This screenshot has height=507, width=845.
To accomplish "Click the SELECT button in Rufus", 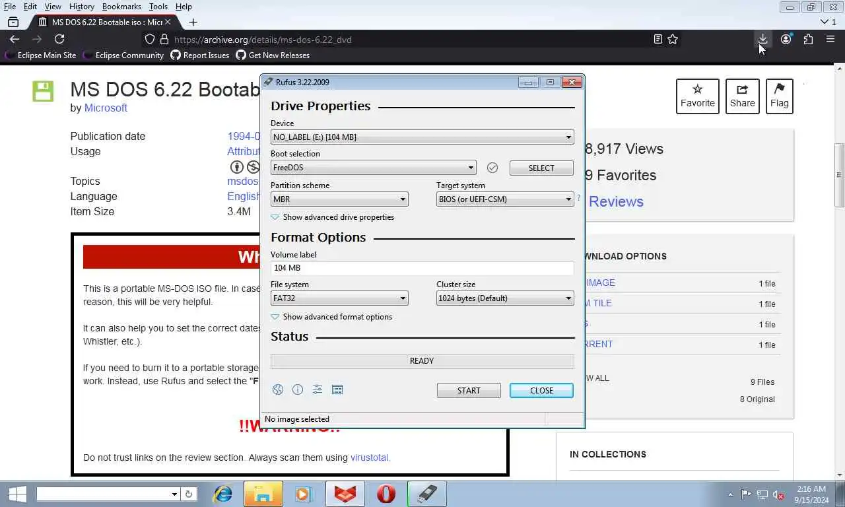I will tap(541, 168).
